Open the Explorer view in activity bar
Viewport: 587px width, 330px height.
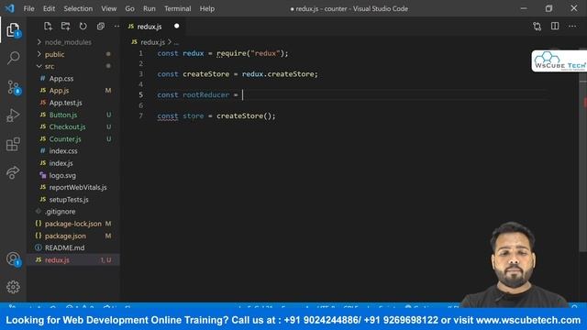pos(13,30)
